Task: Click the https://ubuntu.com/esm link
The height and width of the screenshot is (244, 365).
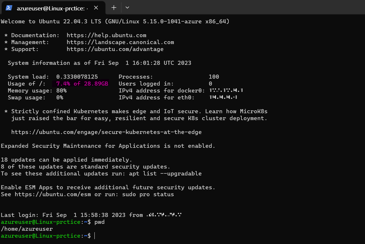Action: (x=53, y=194)
